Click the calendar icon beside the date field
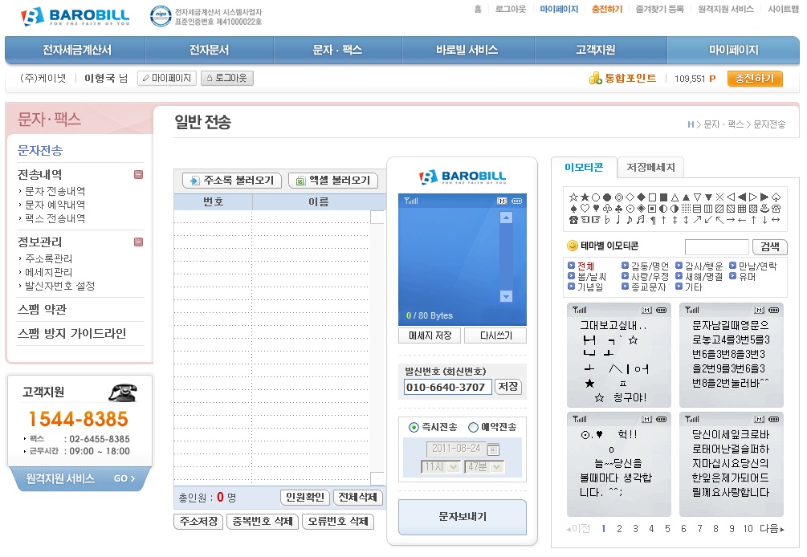Viewport: 807px width, 557px height. tap(493, 449)
